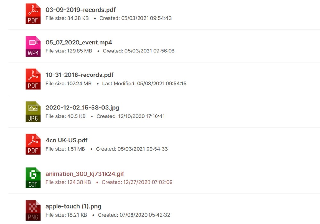Click the Created date 07/08/2020 05:42:32
320x224 pixels.
pyautogui.click(x=134, y=215)
